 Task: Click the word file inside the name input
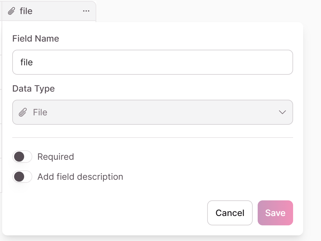point(26,62)
